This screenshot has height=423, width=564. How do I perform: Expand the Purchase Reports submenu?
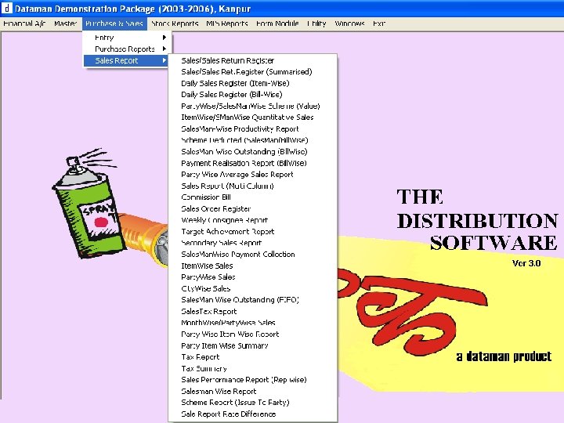pos(127,49)
